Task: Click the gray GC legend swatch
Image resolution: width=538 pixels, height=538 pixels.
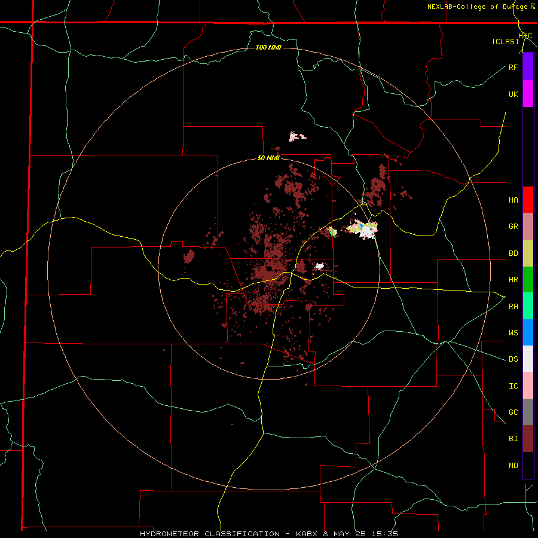Action: pyautogui.click(x=528, y=412)
